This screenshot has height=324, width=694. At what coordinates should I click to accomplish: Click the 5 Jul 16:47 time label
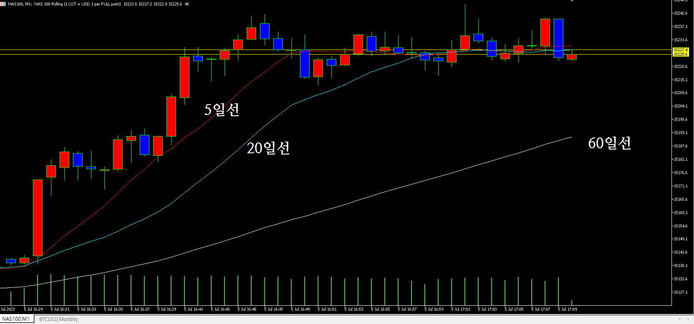tap(274, 309)
